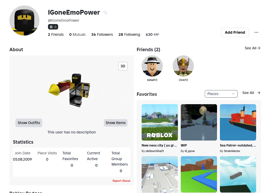See All friends link
The height and width of the screenshot is (193, 271).
252,48
